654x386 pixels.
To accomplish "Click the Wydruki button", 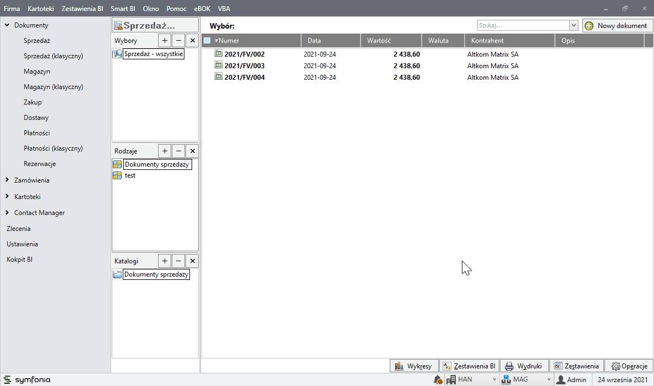I will click(524, 366).
